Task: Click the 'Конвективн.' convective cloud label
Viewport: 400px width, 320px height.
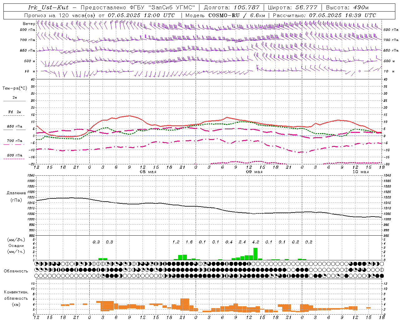Action: coord(16,292)
